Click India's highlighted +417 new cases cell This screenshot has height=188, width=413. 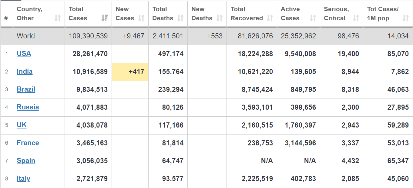click(130, 72)
